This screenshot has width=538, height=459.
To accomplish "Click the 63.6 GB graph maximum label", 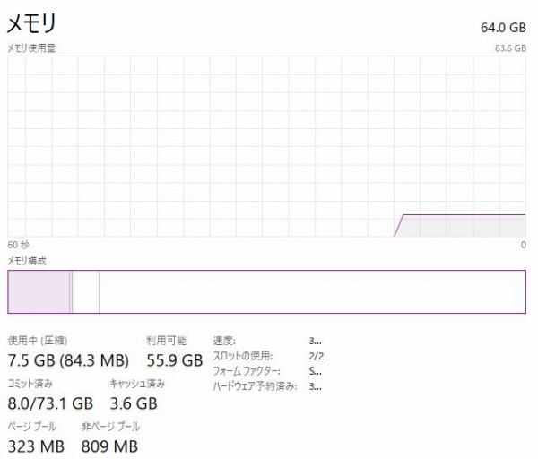I will [509, 48].
